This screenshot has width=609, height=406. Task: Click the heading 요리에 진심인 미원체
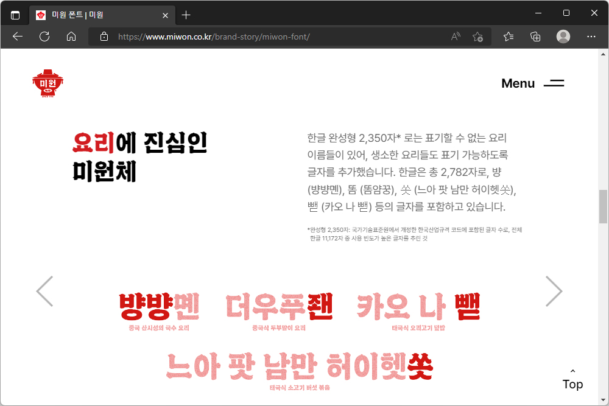(140, 157)
